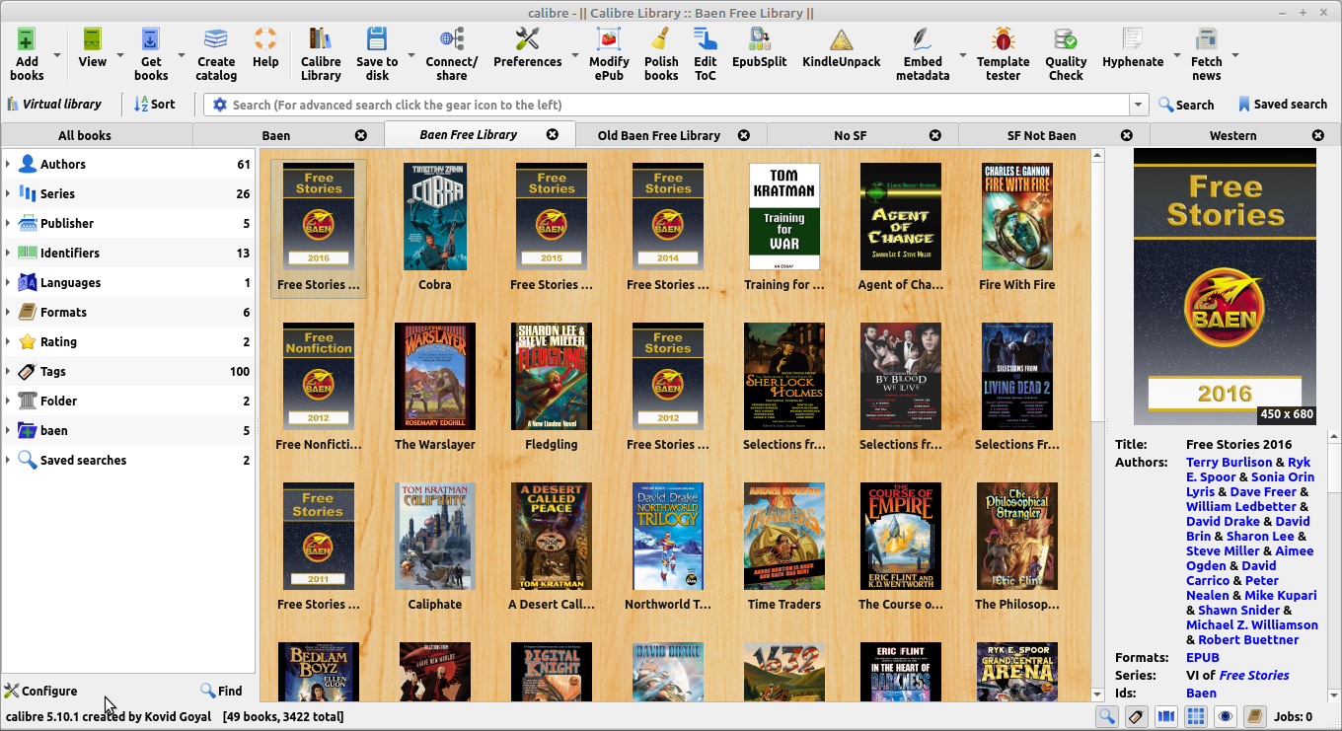
Task: Toggle the Book details panel button
Action: coord(1254,717)
